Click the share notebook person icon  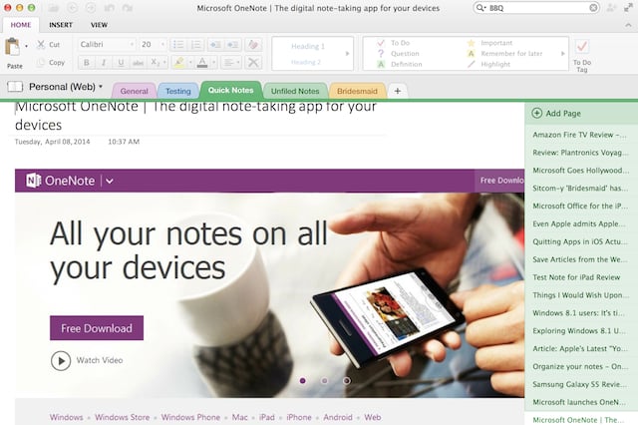(611, 8)
